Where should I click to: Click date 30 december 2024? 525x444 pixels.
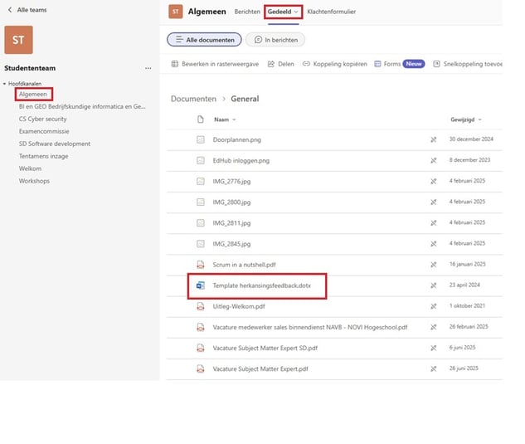[471, 139]
